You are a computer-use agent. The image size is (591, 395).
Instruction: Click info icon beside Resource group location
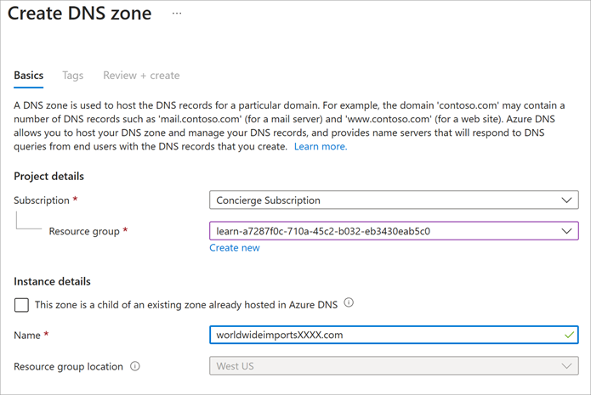(x=135, y=366)
